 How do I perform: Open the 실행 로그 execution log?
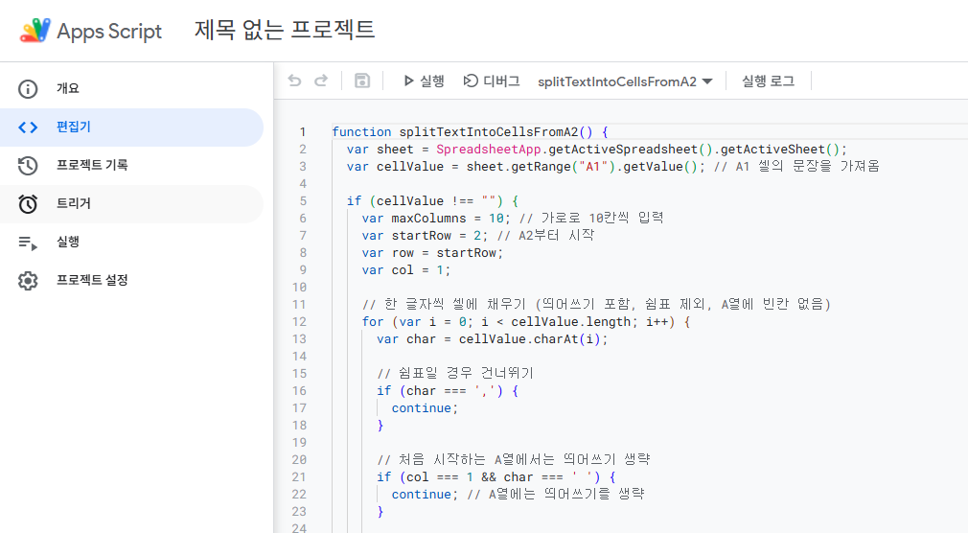768,81
